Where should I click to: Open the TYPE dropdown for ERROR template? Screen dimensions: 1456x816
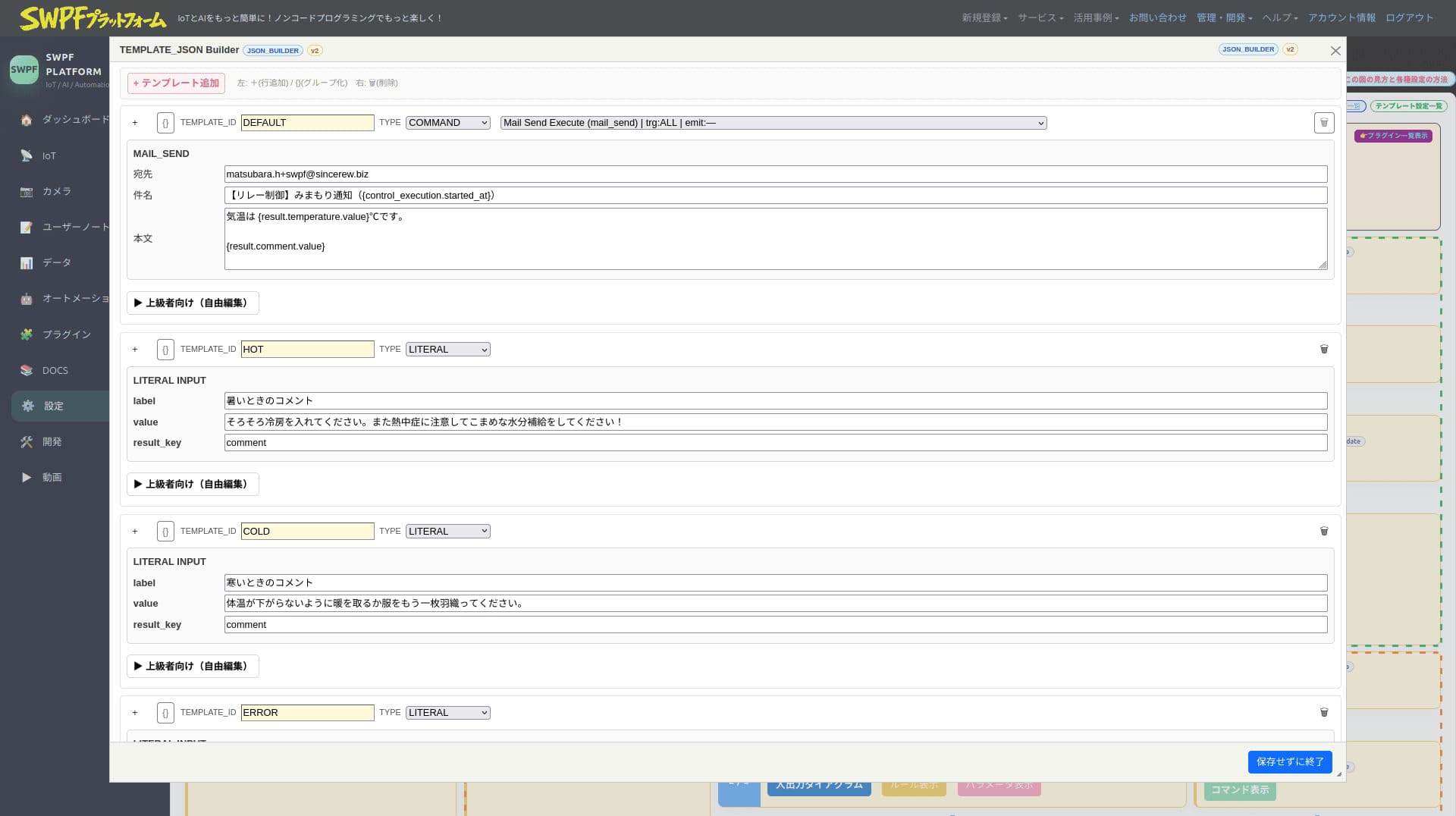[448, 713]
